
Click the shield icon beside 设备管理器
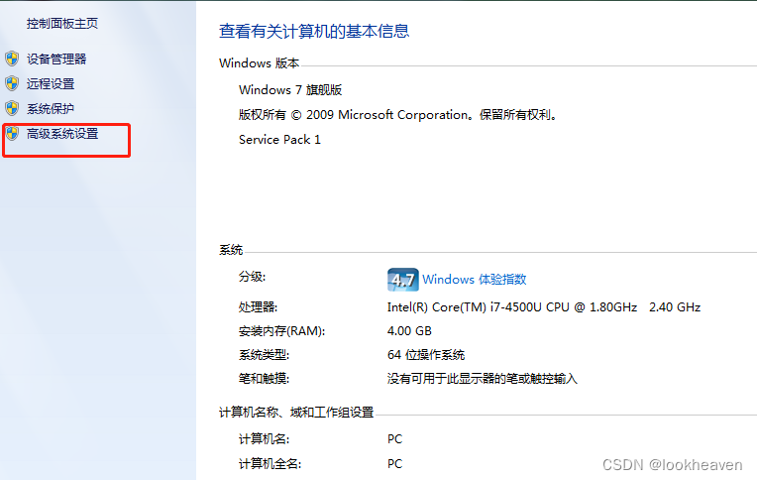12,59
